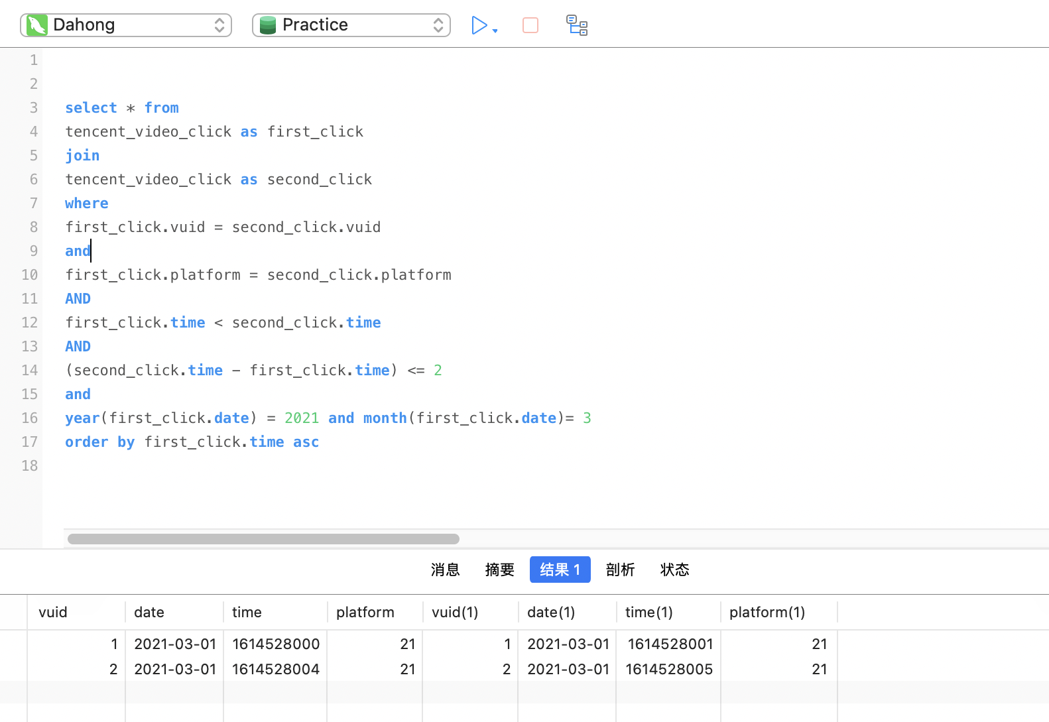Viewport: 1049px width, 722px height.
Task: Click the Dahong connection icon
Action: [37, 25]
